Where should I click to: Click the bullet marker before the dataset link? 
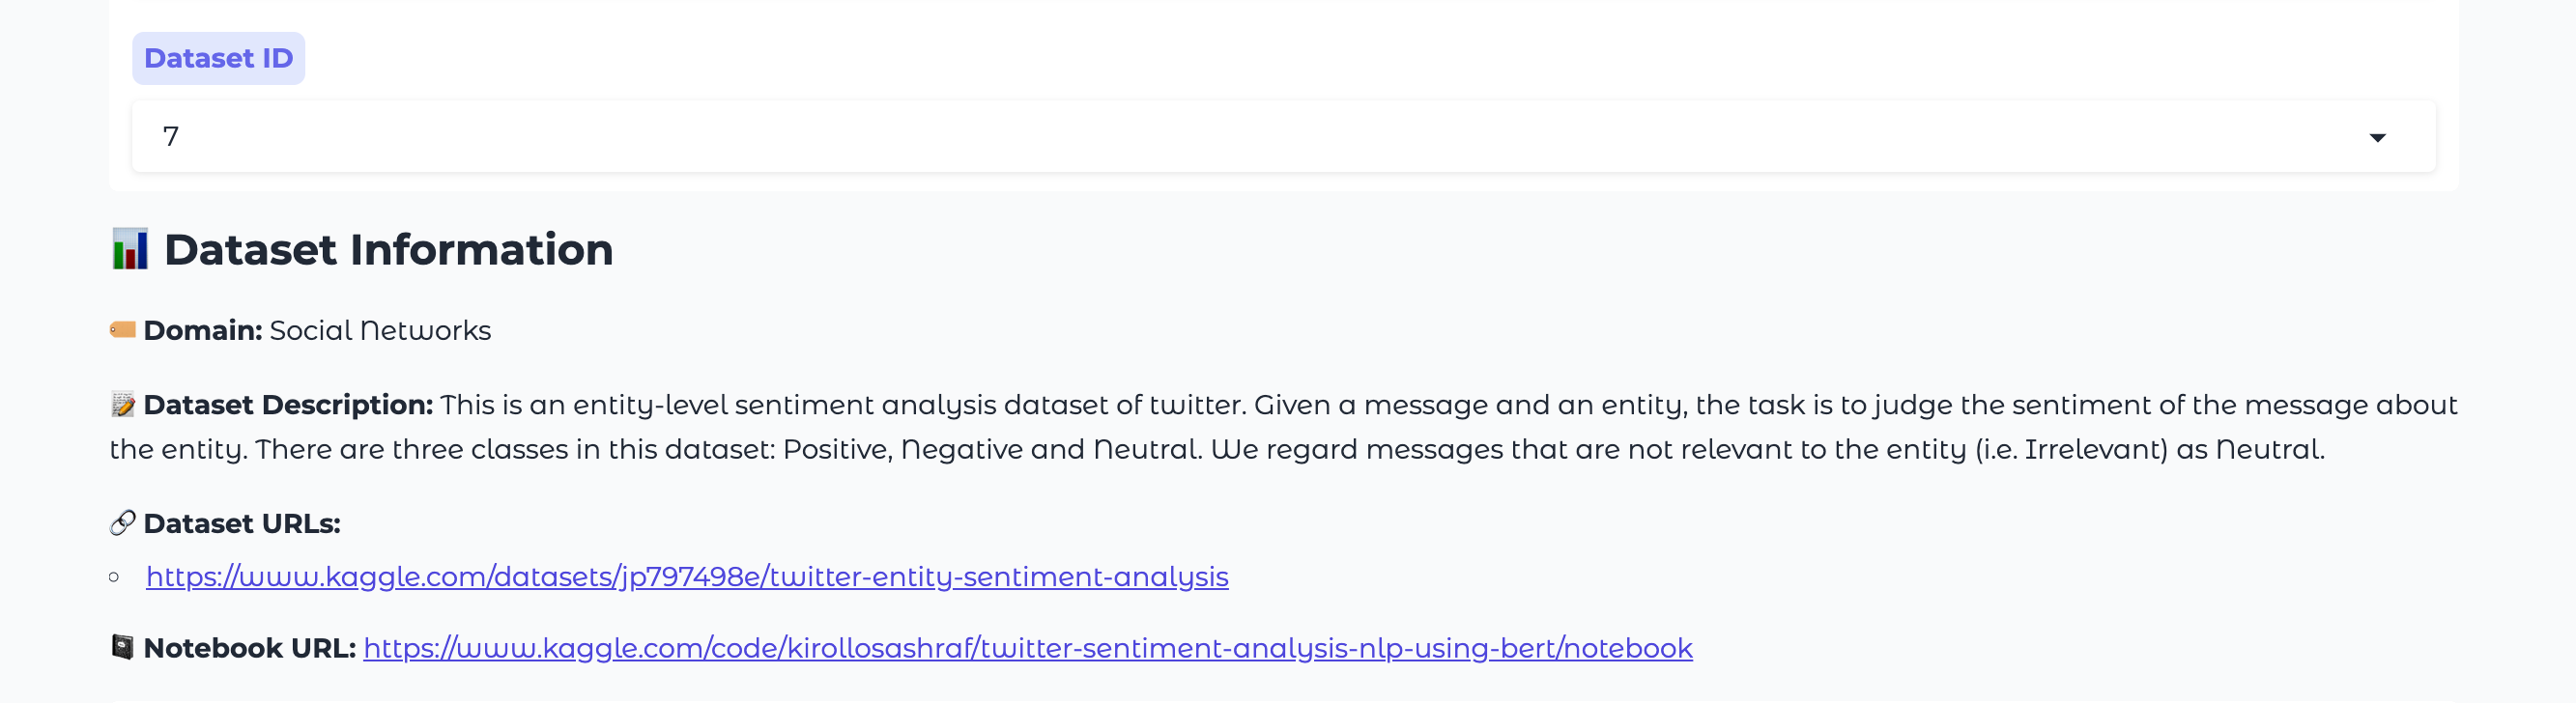click(x=114, y=577)
